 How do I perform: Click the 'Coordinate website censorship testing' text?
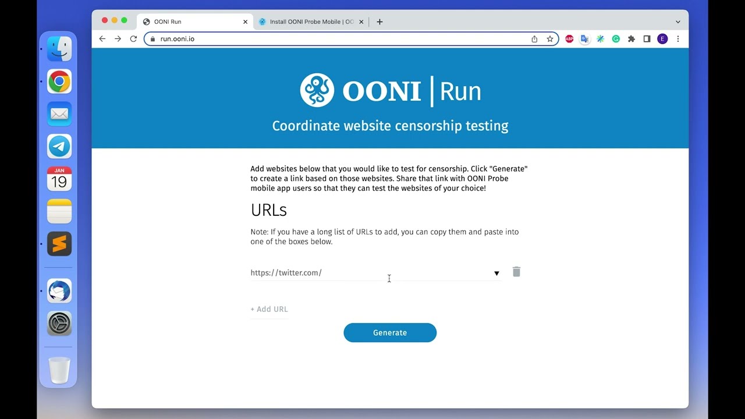390,126
